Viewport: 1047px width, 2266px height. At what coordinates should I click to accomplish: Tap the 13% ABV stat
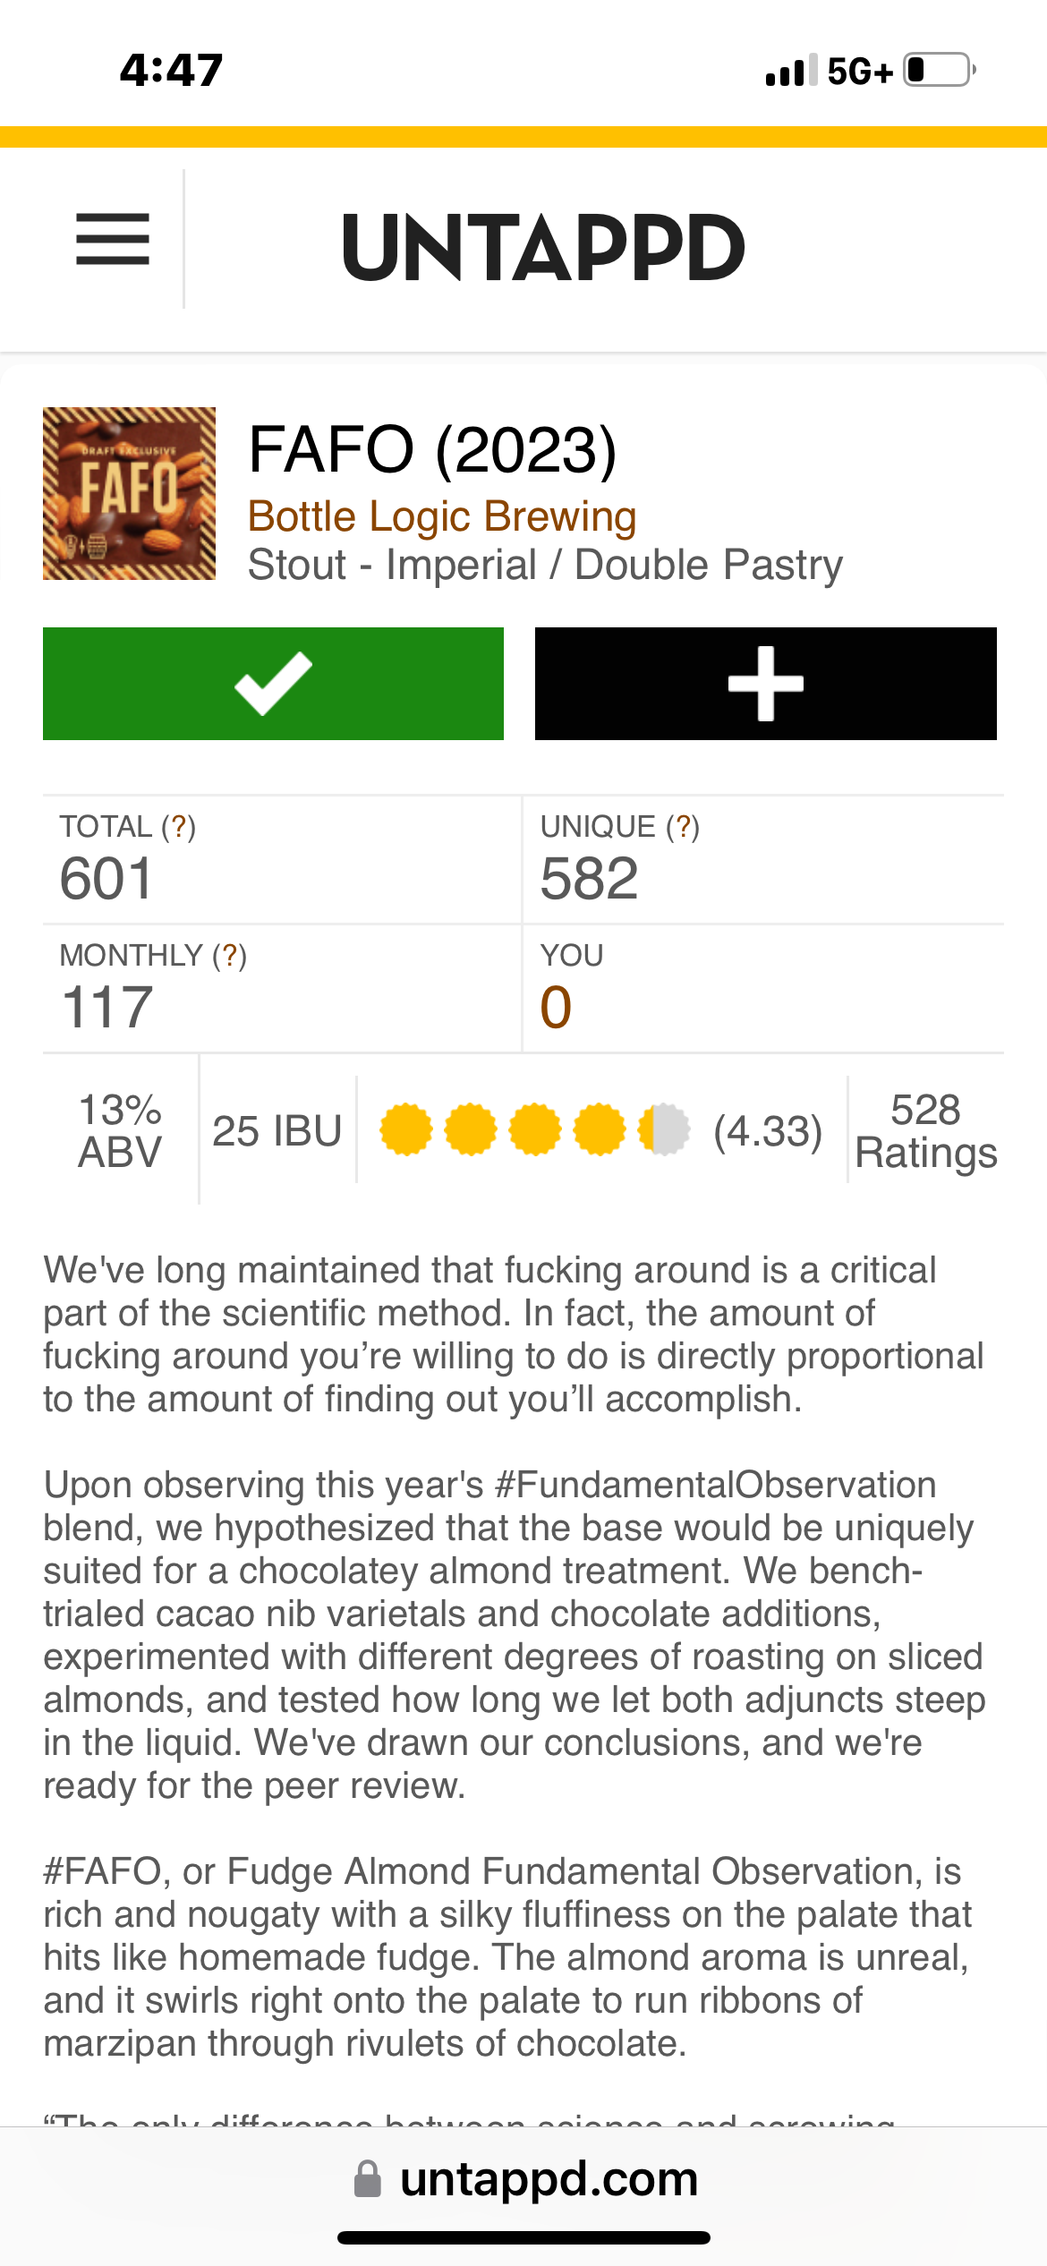(x=120, y=1130)
